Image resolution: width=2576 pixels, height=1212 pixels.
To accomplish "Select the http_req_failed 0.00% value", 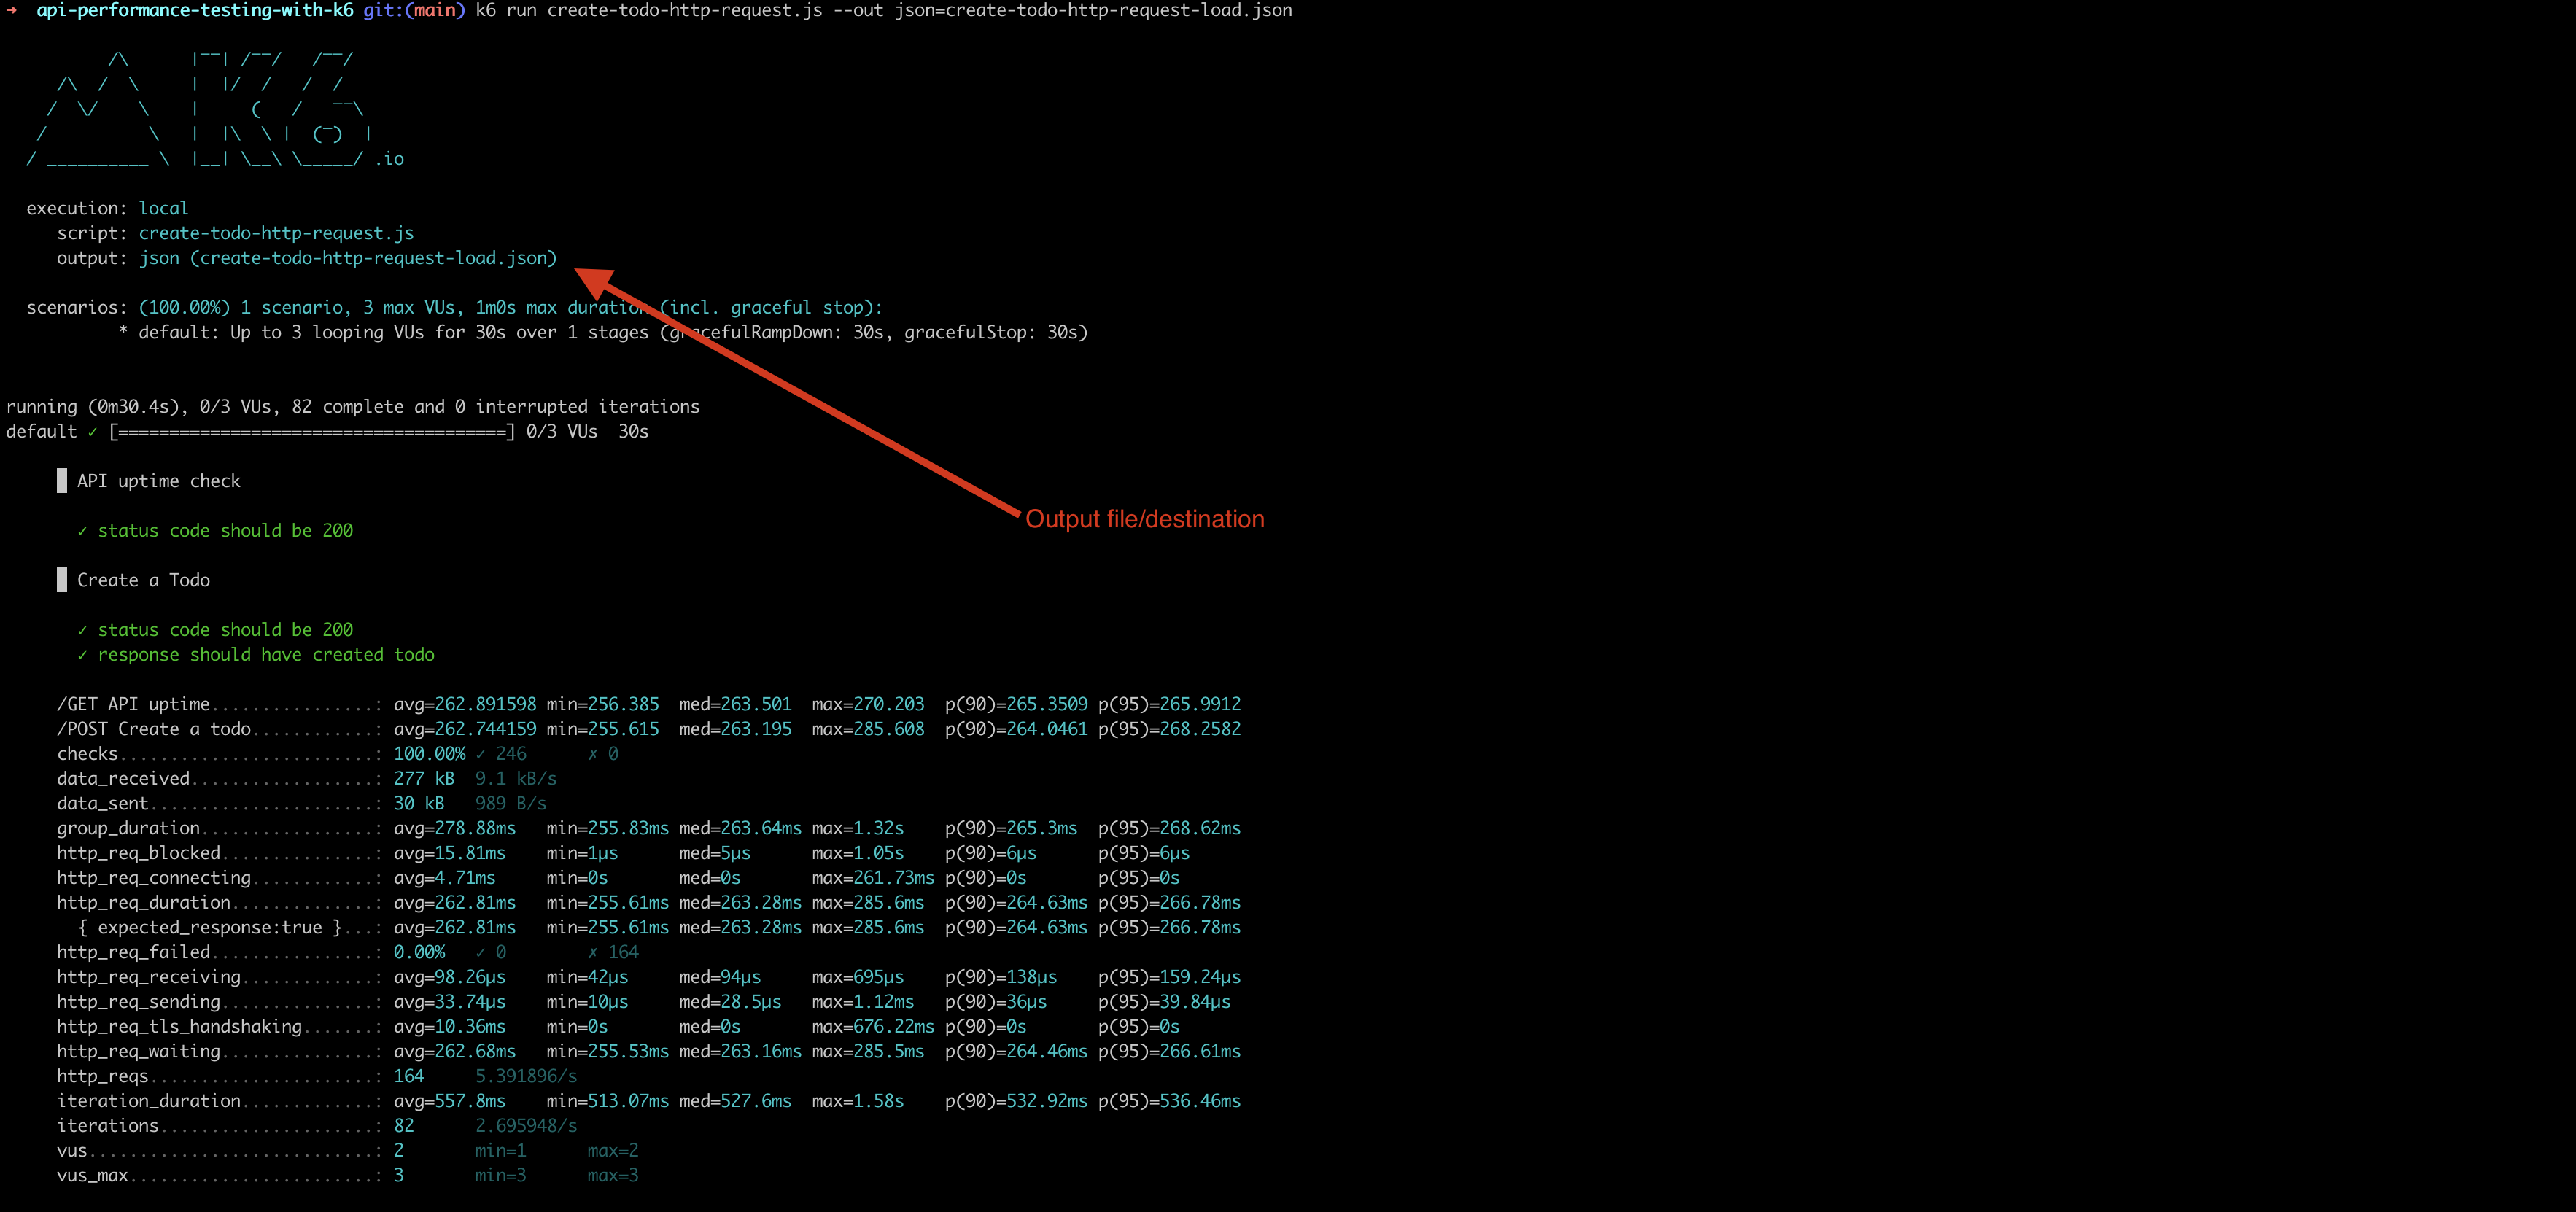I will (x=419, y=952).
